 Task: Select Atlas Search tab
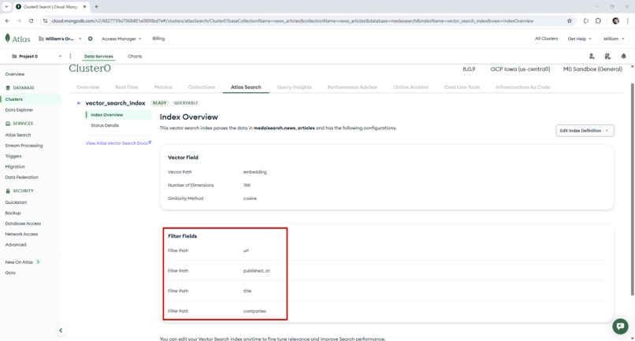point(246,87)
